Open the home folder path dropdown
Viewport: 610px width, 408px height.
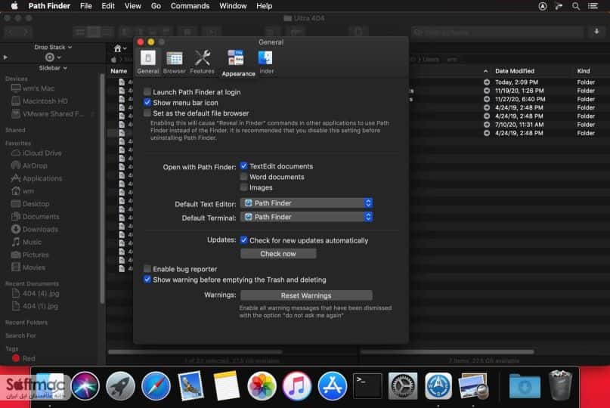pos(120,48)
